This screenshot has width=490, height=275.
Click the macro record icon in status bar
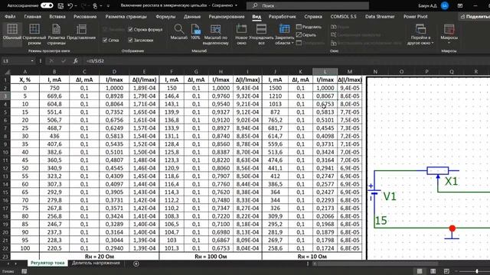click(24, 272)
